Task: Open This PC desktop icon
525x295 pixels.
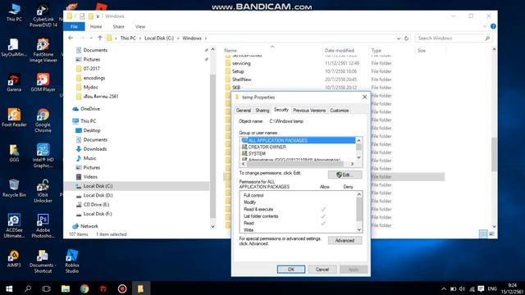Action: tap(14, 13)
